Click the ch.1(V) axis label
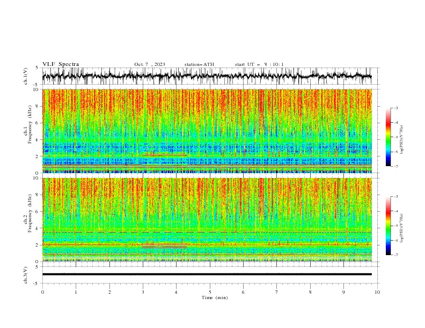Screen dimensions: 425x328 click(26, 76)
